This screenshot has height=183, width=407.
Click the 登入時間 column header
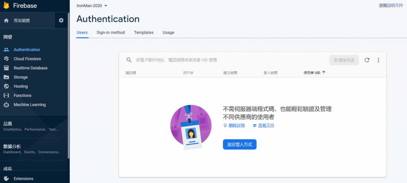(x=270, y=73)
